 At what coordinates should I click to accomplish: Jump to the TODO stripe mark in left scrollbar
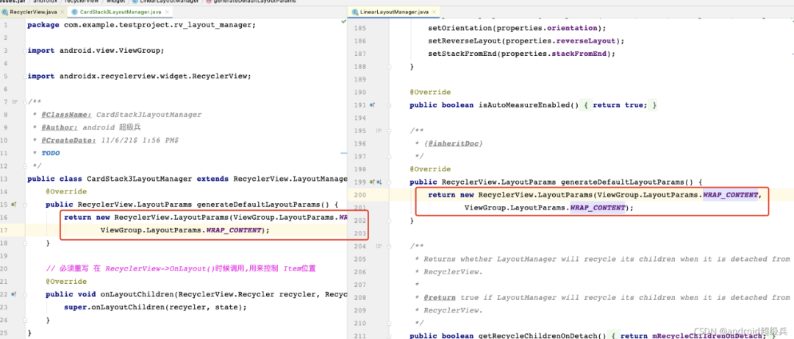point(344,152)
